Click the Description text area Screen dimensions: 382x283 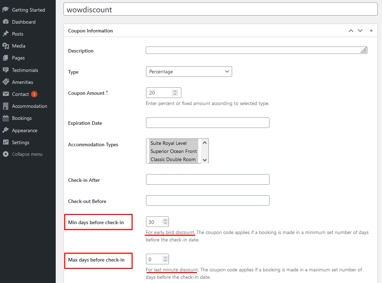256,50
